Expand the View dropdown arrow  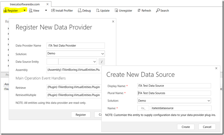[x=46, y=10]
